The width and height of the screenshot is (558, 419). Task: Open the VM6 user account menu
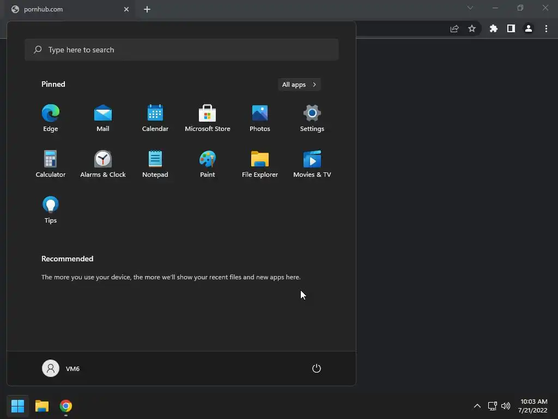(x=61, y=368)
